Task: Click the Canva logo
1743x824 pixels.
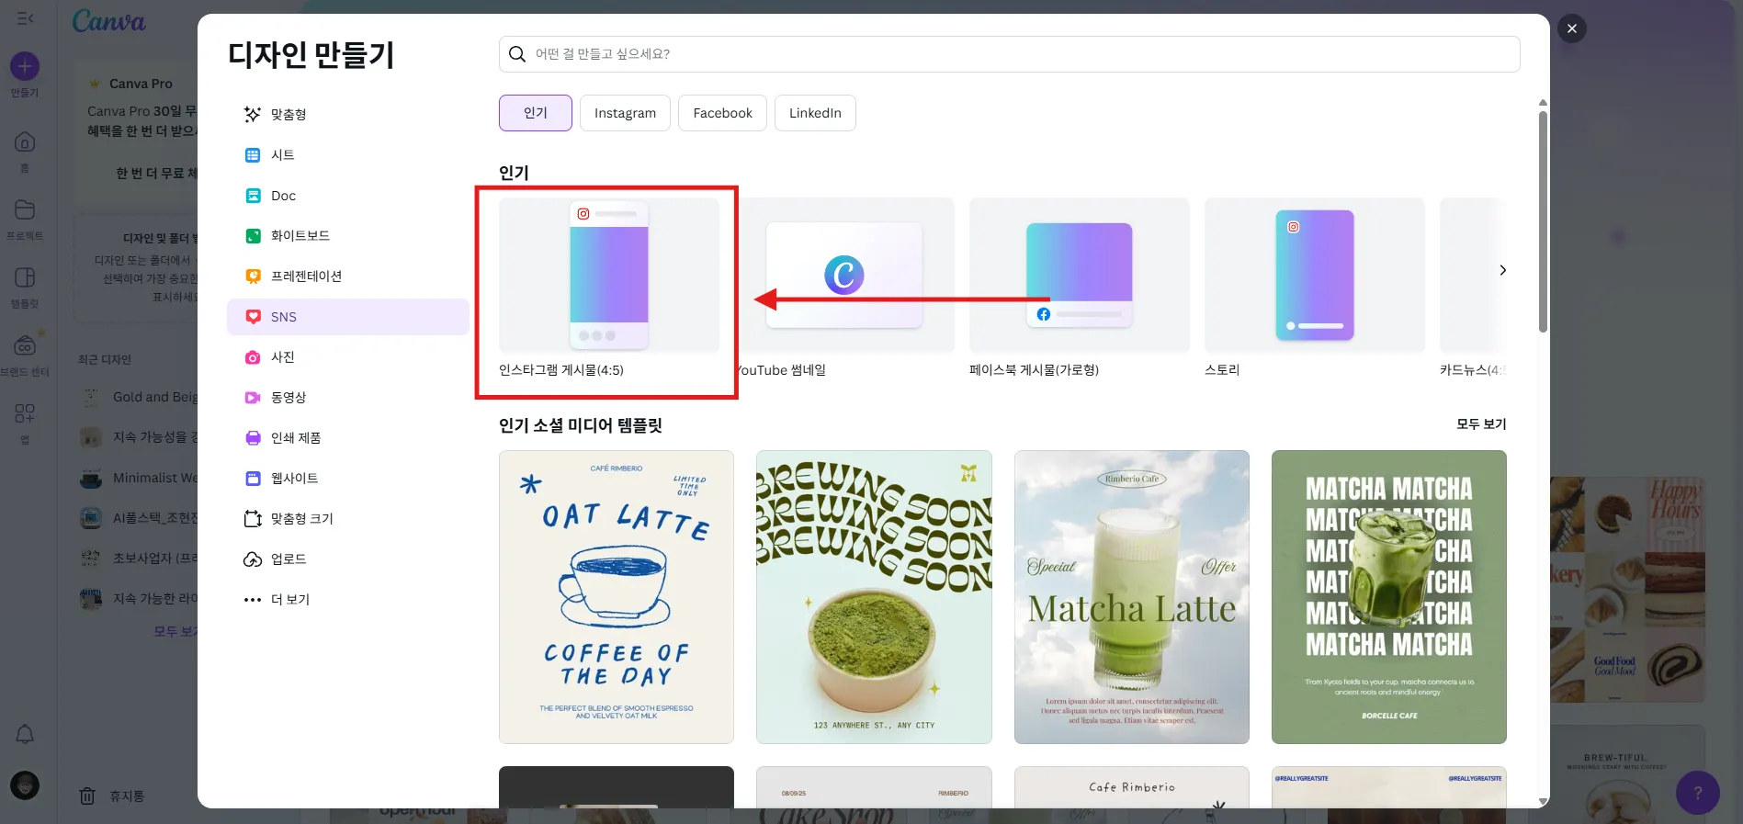Action: [108, 21]
